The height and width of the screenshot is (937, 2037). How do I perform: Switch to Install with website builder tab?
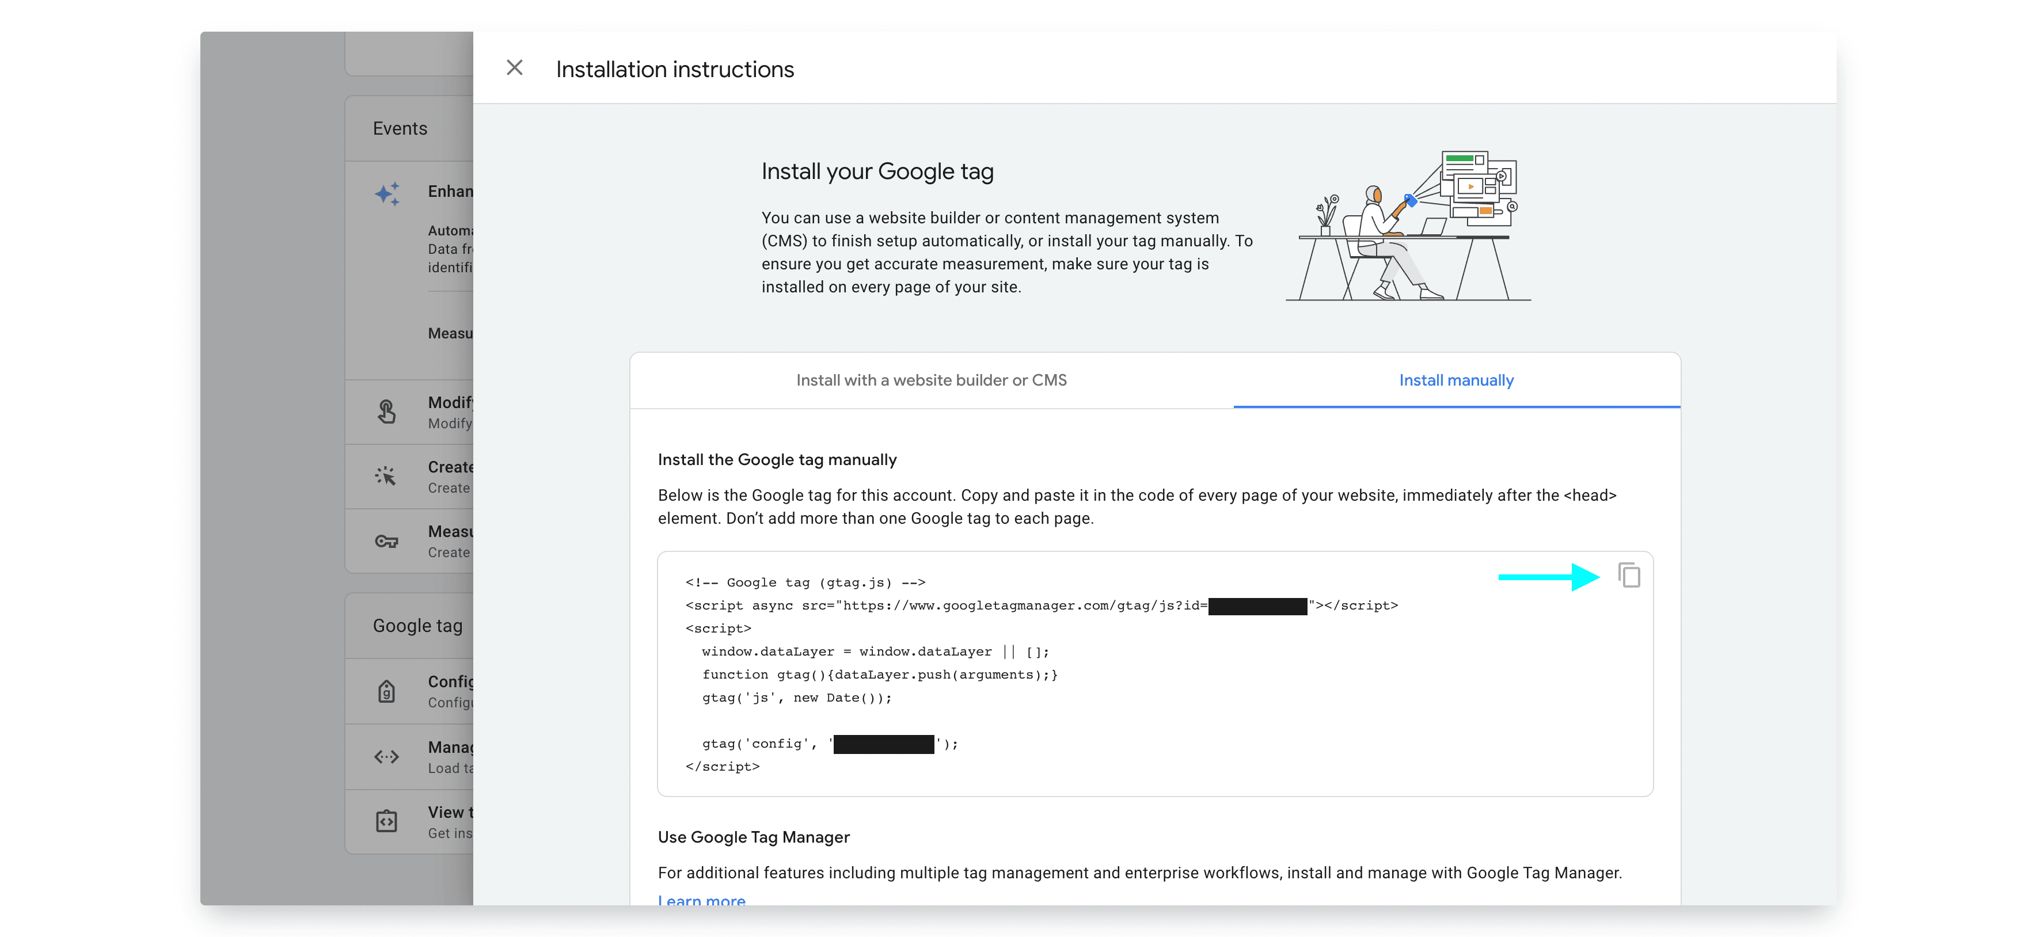point(931,380)
